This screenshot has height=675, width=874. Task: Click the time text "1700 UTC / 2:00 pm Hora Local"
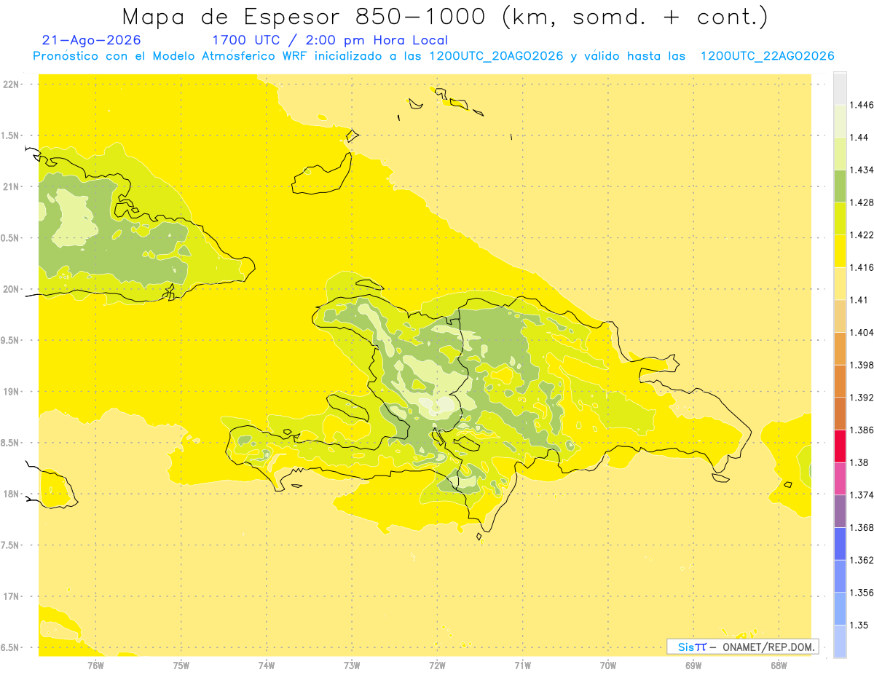(330, 40)
